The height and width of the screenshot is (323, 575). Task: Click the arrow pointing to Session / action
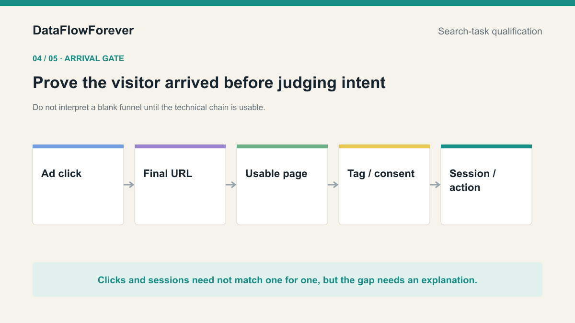[435, 185]
